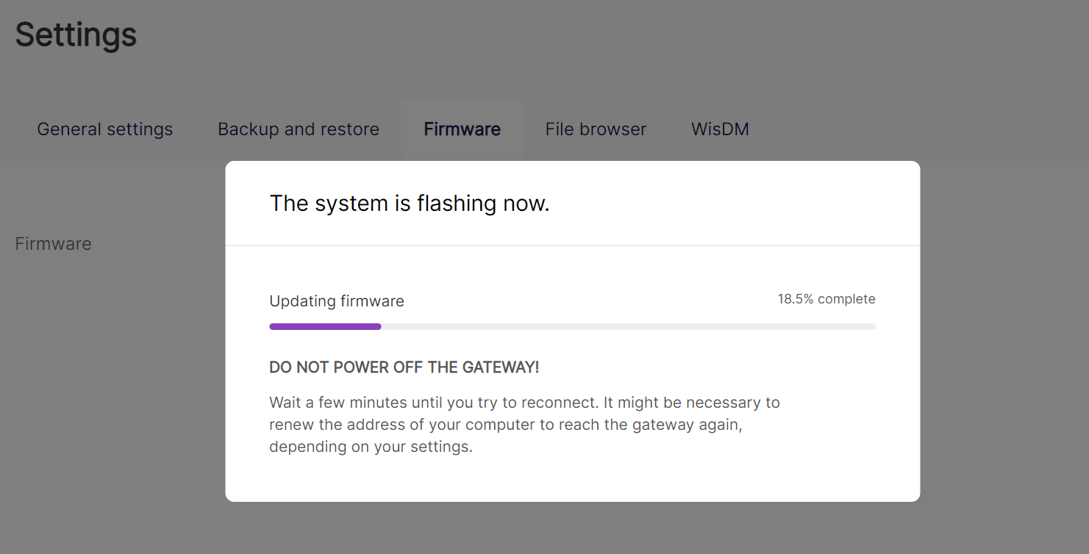Click the dimmed backdrop right of WisDM tab

click(x=919, y=129)
